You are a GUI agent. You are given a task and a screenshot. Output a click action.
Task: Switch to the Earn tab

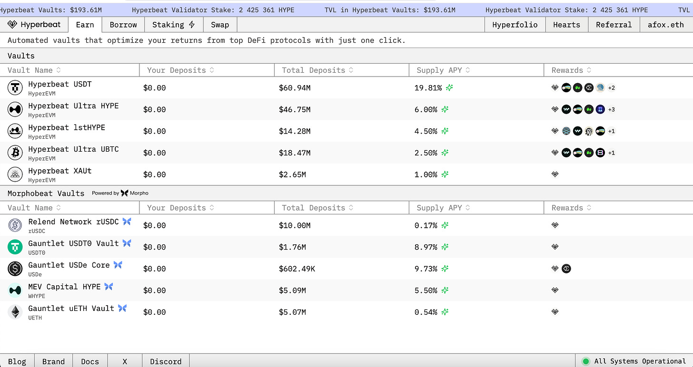coord(85,25)
